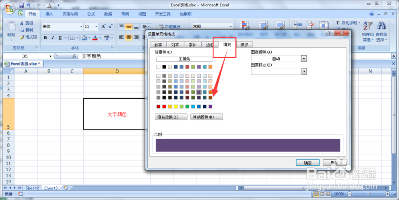Viewport: 399px width, 200px height.
Task: Pick the black swatch in theme colors
Action: coord(164,67)
